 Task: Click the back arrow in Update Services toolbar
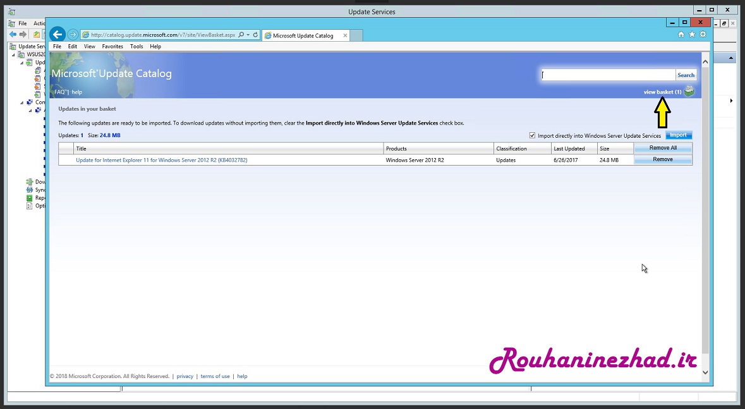13,34
